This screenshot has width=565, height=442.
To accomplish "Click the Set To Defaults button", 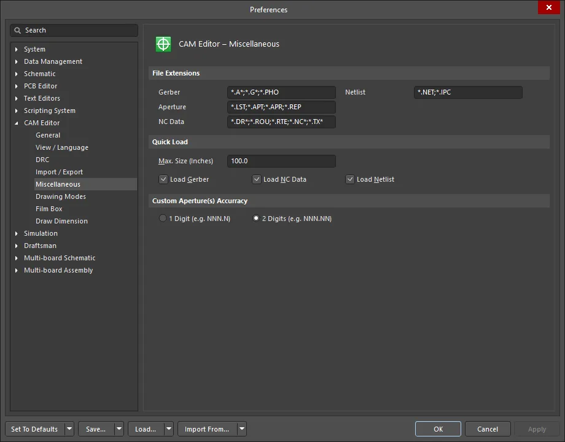I will pyautogui.click(x=35, y=428).
